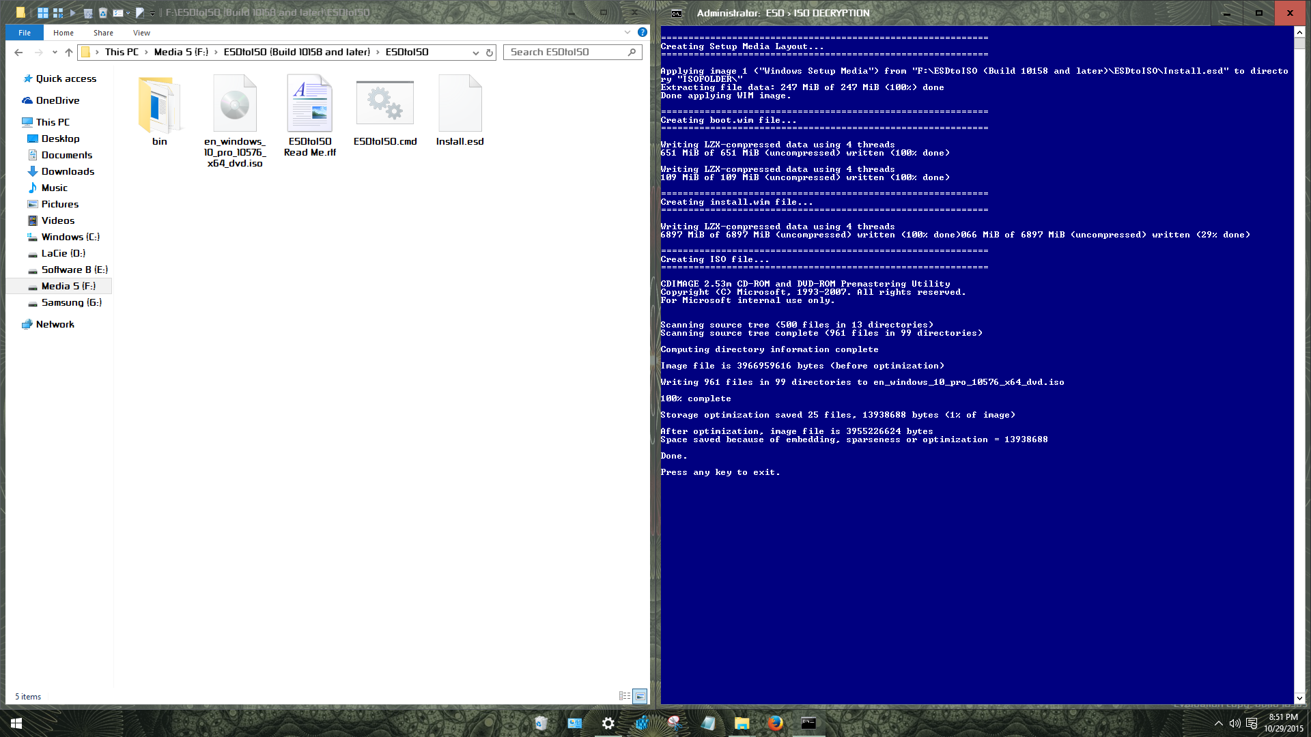Go back in File Explorer
This screenshot has width=1311, height=737.
pyautogui.click(x=18, y=53)
